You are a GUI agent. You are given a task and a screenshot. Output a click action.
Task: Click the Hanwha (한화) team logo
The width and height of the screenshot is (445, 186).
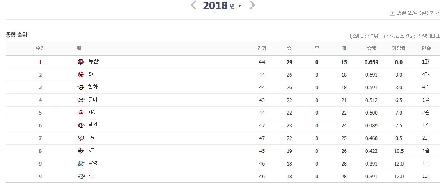81,88
